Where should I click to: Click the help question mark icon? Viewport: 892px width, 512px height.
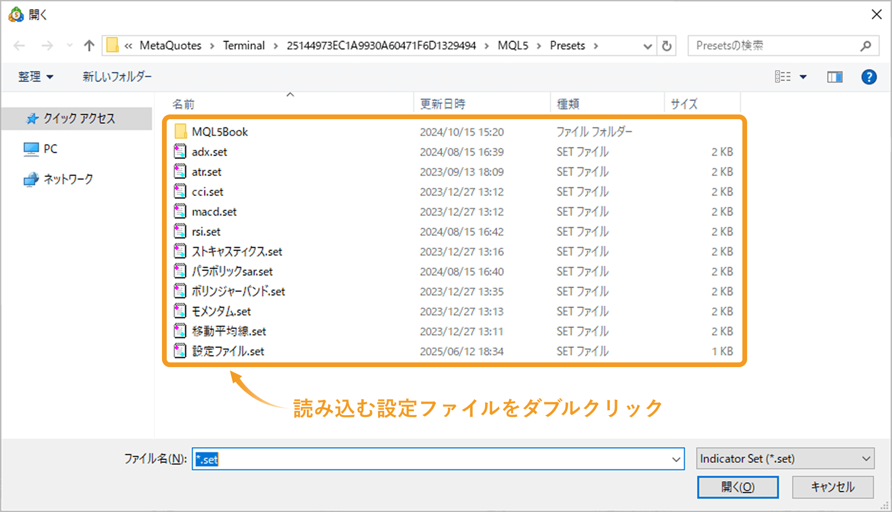click(869, 76)
